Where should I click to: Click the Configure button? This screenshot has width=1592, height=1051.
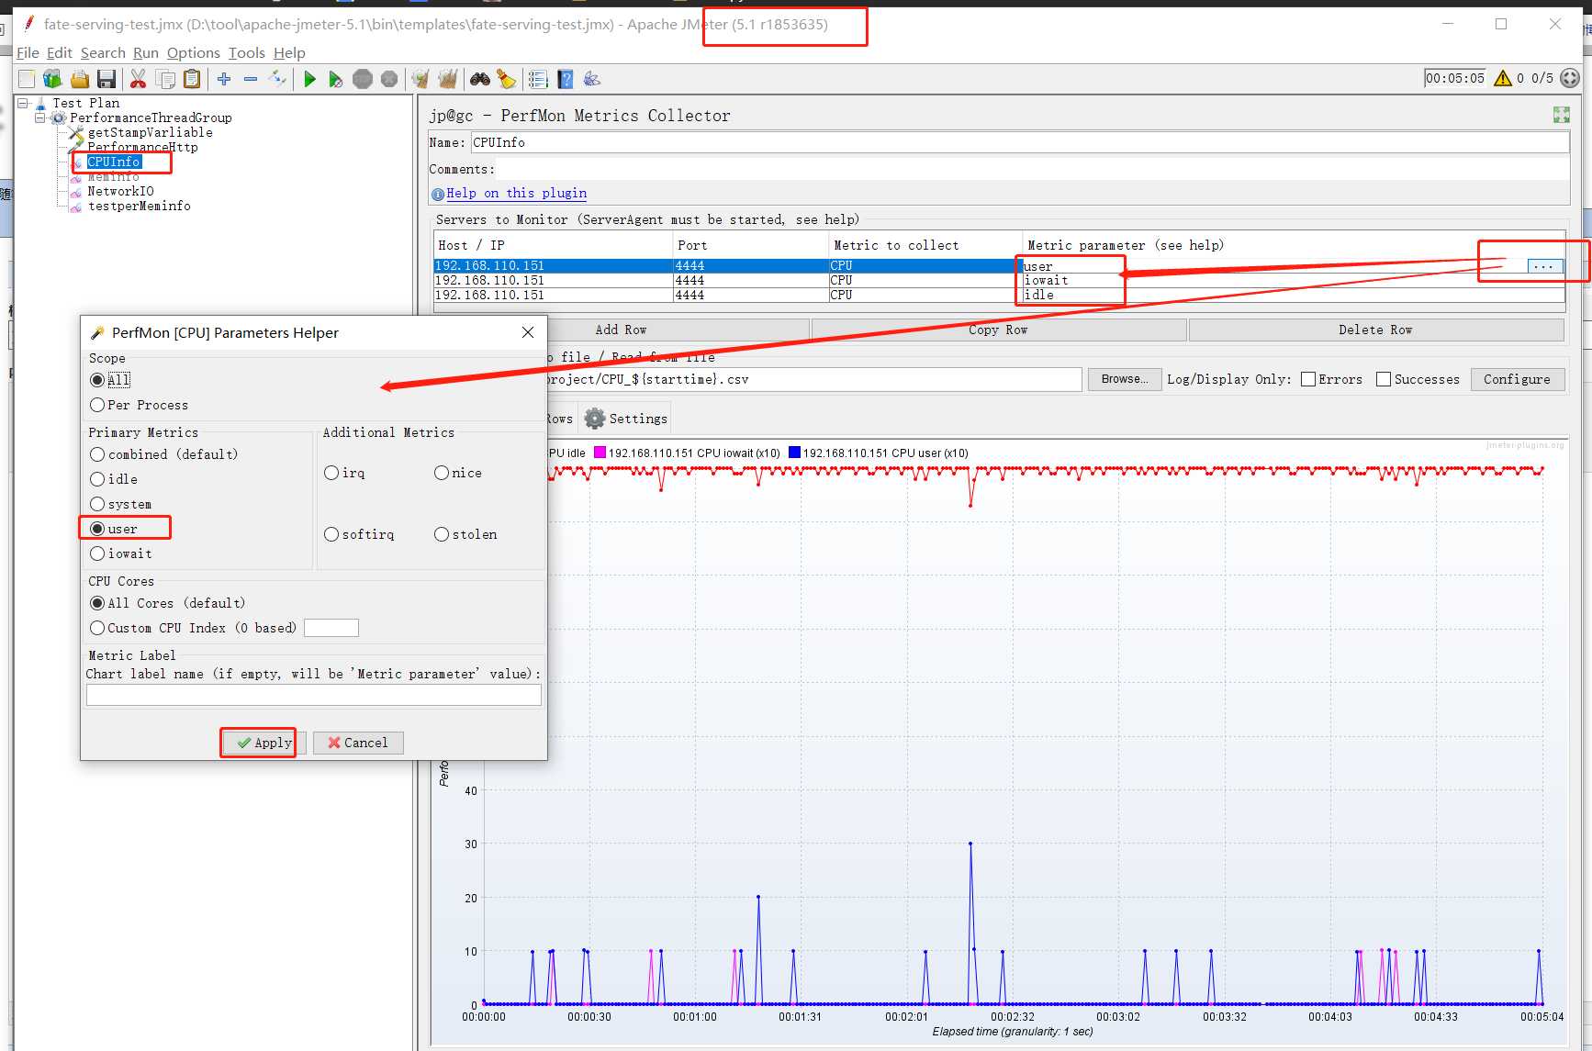(1517, 379)
